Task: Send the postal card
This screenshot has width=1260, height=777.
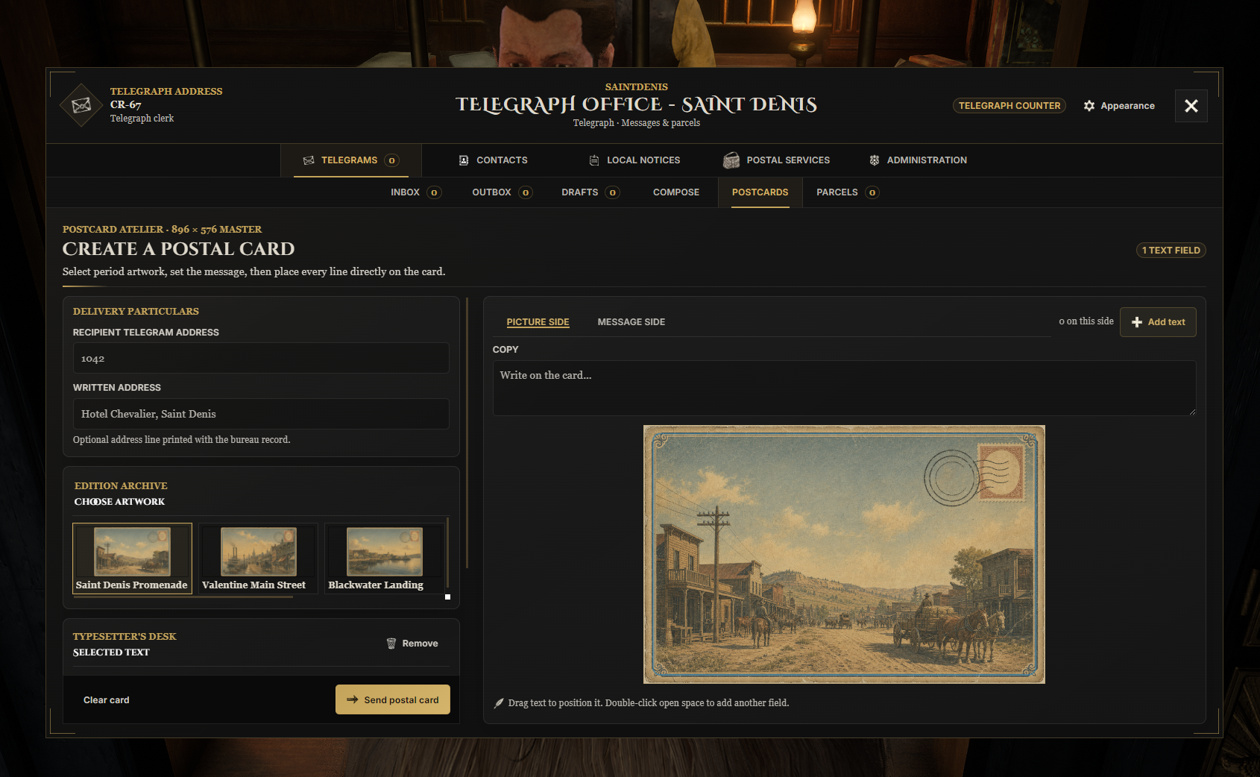Action: tap(393, 699)
